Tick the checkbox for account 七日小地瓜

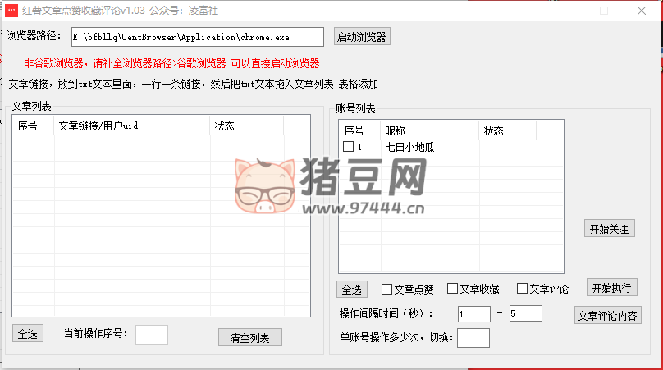click(x=348, y=147)
